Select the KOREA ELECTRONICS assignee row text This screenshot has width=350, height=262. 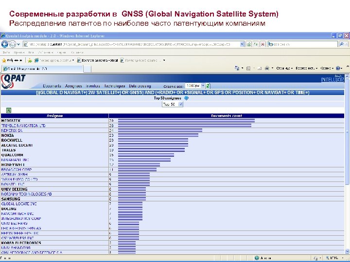click(21, 243)
